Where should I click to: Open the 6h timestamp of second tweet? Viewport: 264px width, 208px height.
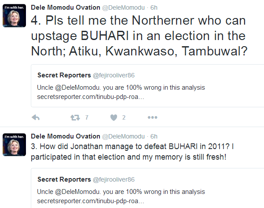click(x=154, y=136)
